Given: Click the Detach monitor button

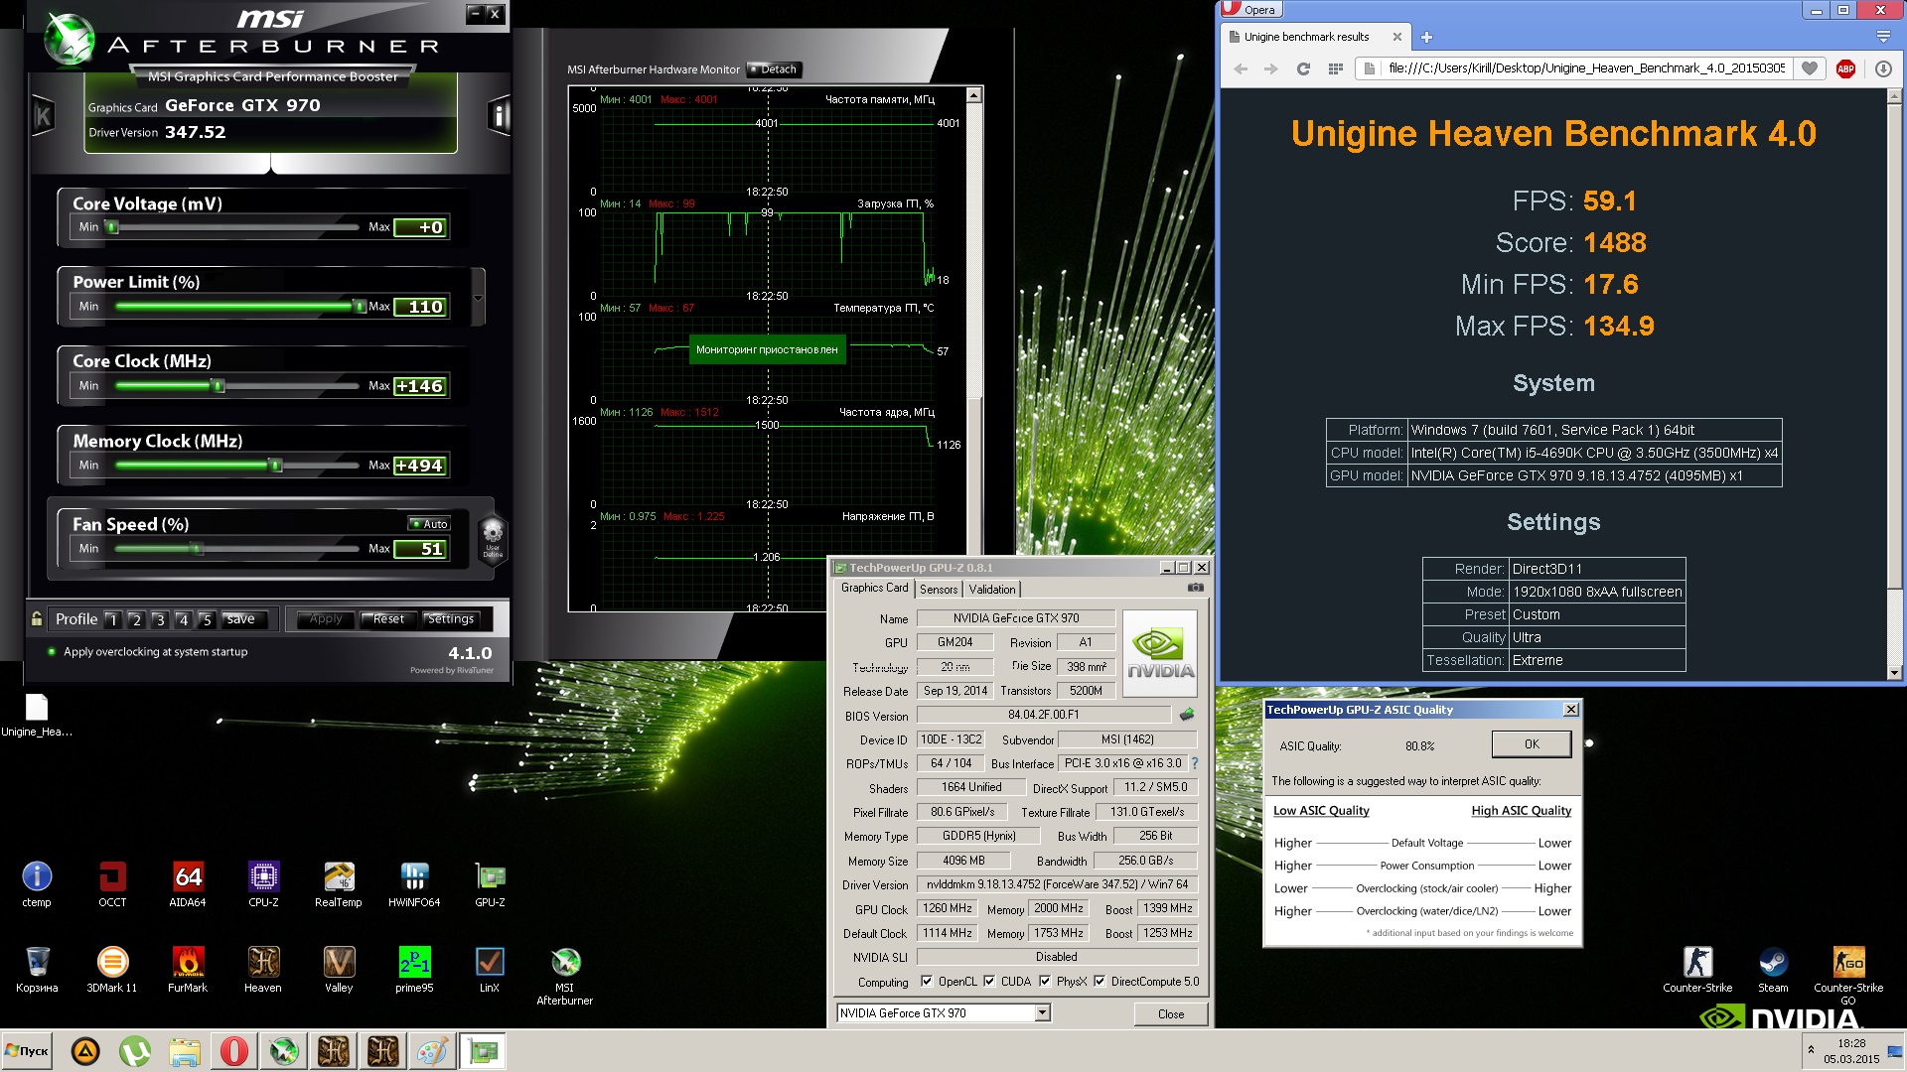Looking at the screenshot, I should (774, 69).
